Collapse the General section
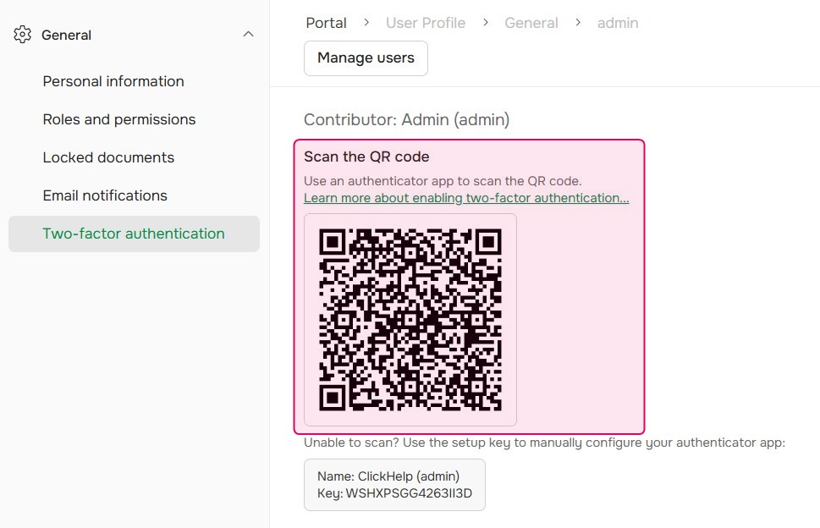Image resolution: width=820 pixels, height=528 pixels. (x=248, y=34)
